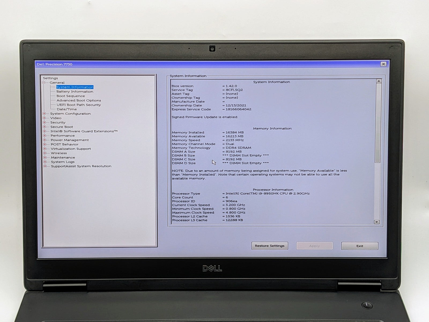The height and width of the screenshot is (322, 429).
Task: Click the DIMM D slot empty text
Action: coord(246,163)
